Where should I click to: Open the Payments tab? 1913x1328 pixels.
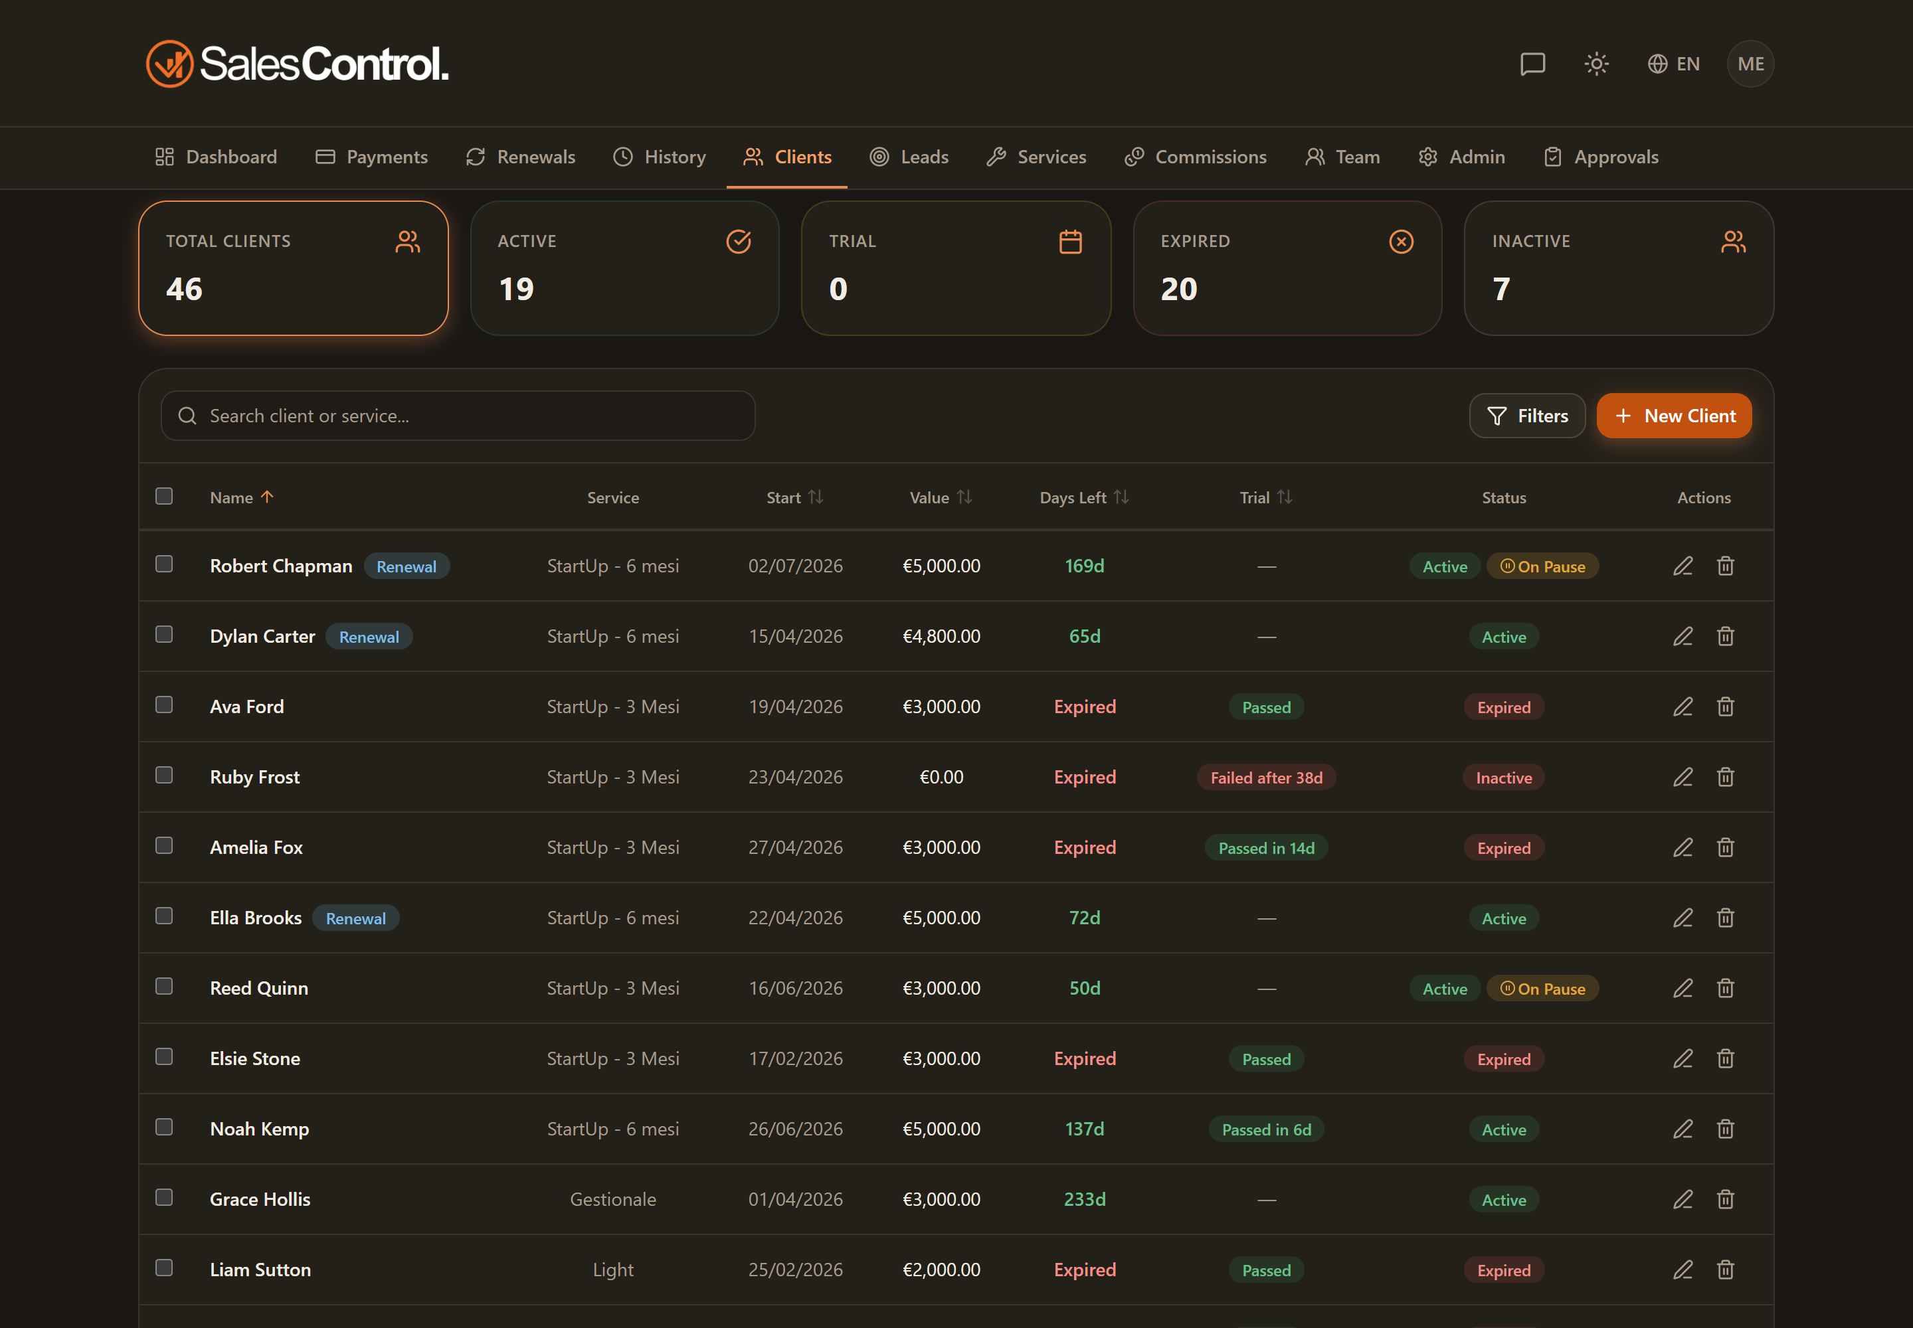coord(371,157)
